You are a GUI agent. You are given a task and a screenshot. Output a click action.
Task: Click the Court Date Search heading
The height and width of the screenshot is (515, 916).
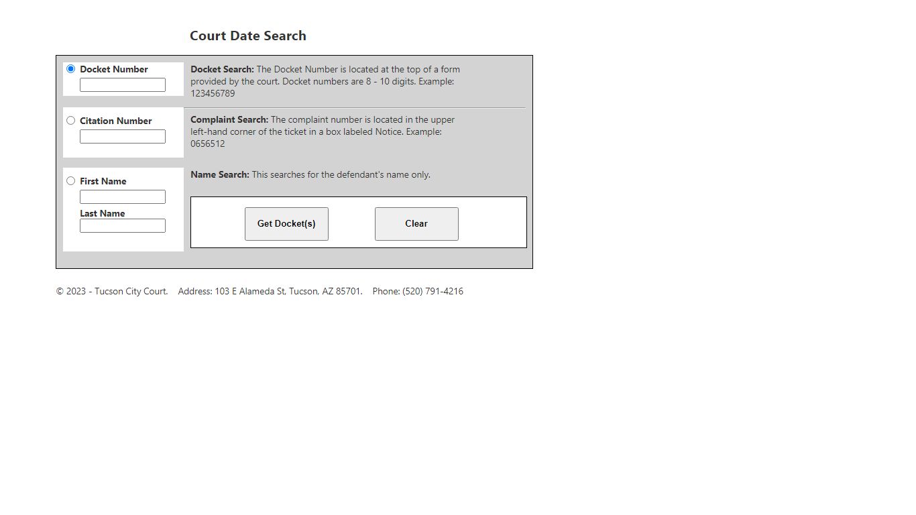tap(248, 36)
